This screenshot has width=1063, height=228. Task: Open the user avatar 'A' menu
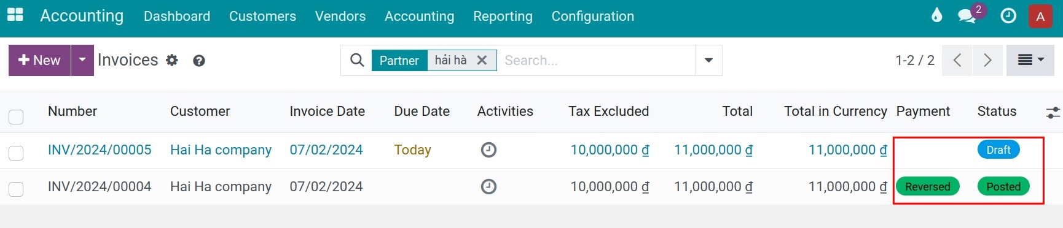tap(1040, 17)
